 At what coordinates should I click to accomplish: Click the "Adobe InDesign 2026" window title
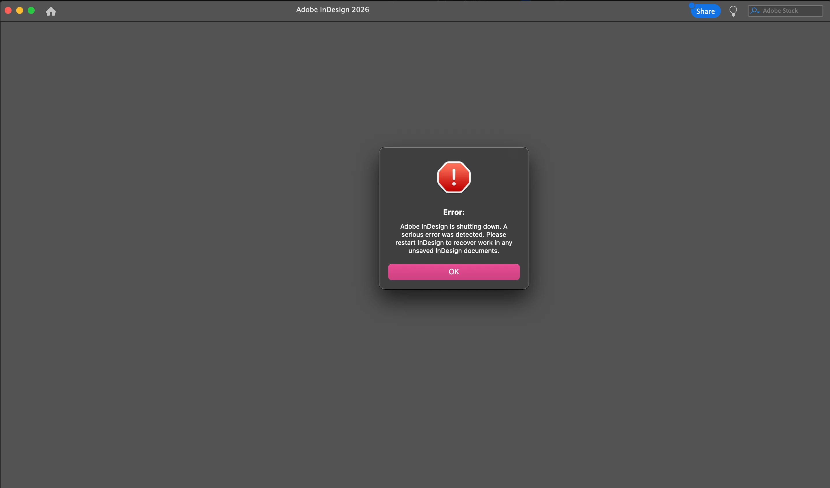(x=332, y=10)
